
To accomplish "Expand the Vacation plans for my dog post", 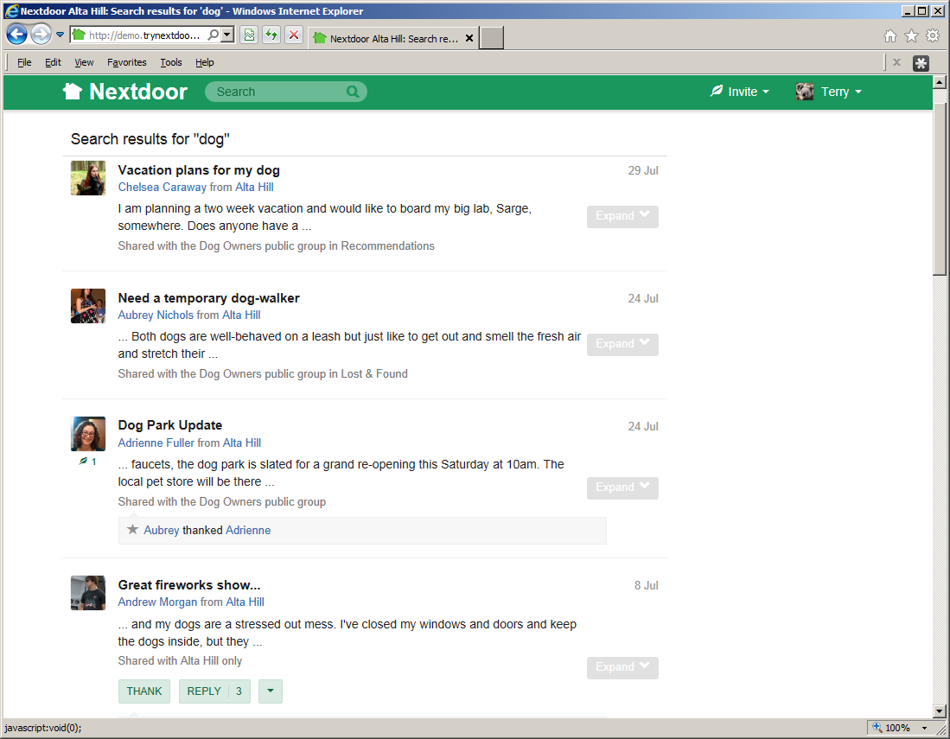I will (x=622, y=216).
